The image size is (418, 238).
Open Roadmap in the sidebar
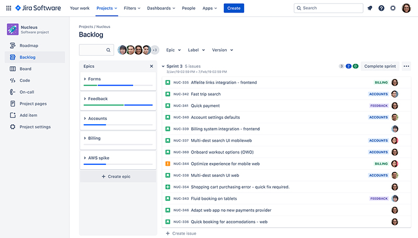click(x=29, y=45)
